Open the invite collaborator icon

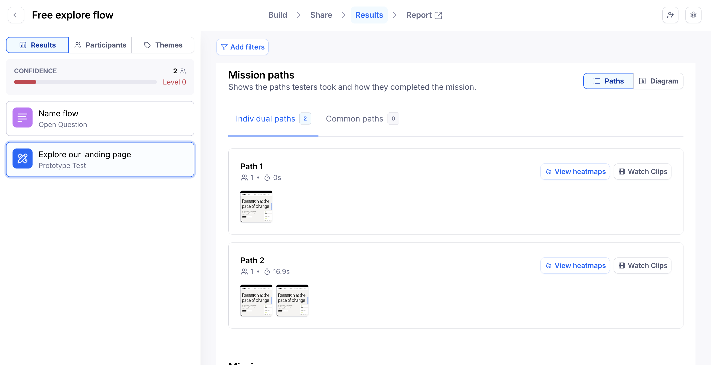point(670,15)
